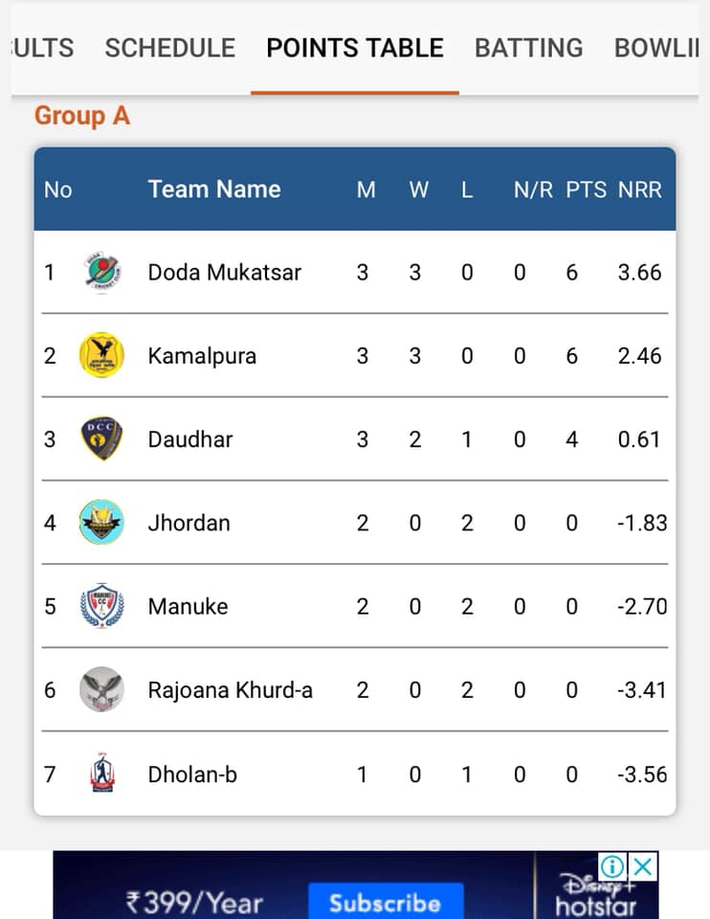The image size is (710, 919).
Task: Click the NRR column header
Action: click(640, 190)
